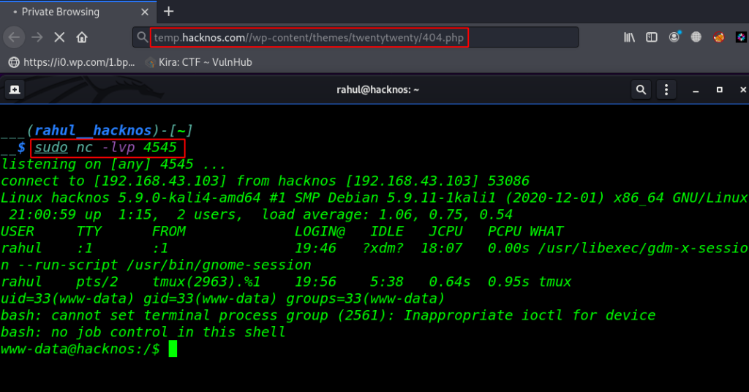Click the 'connect to [192.168.43.103]' line
The height and width of the screenshot is (392, 749).
pyautogui.click(x=265, y=181)
